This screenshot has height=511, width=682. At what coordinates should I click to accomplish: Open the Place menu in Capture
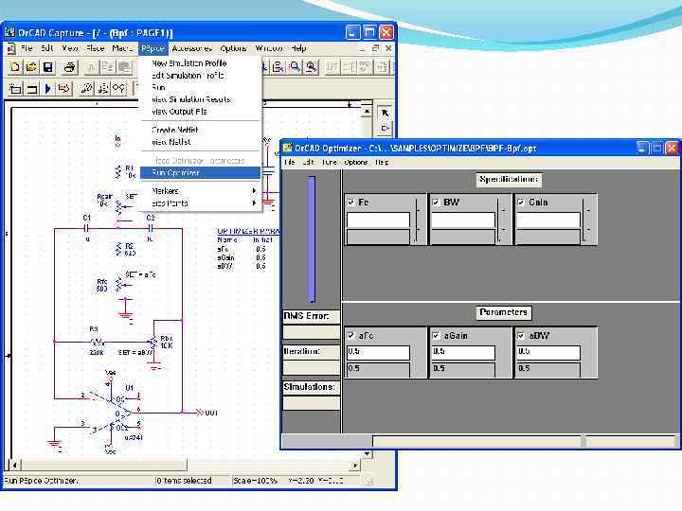[95, 48]
